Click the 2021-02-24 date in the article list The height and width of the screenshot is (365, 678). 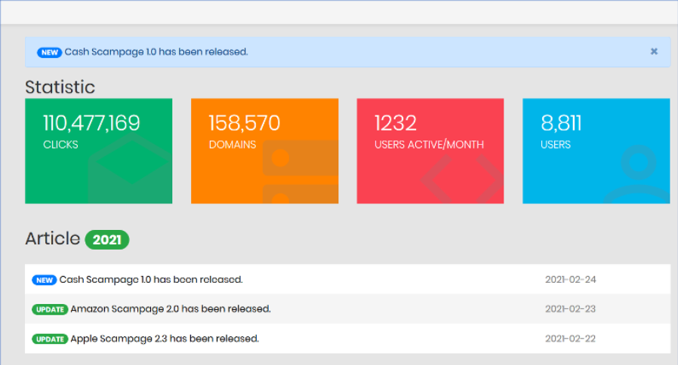click(570, 280)
